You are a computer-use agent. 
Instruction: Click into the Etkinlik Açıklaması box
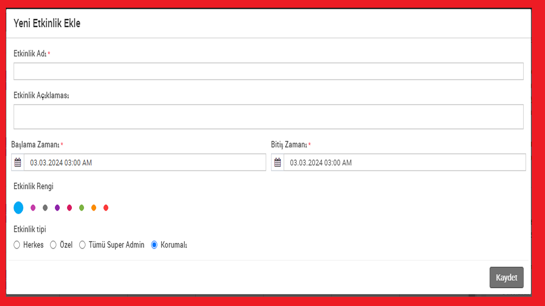[x=268, y=117]
